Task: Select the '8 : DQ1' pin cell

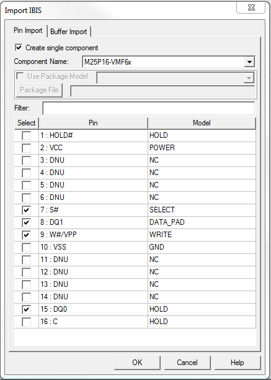Action: tap(93, 222)
